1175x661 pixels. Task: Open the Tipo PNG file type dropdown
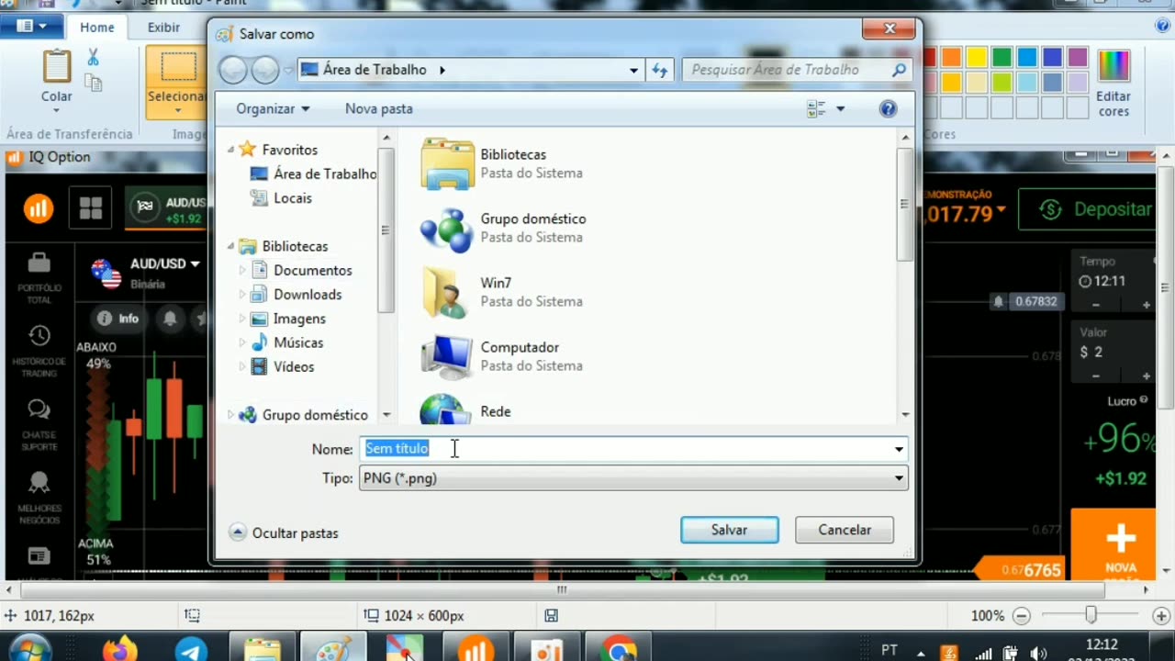633,478
